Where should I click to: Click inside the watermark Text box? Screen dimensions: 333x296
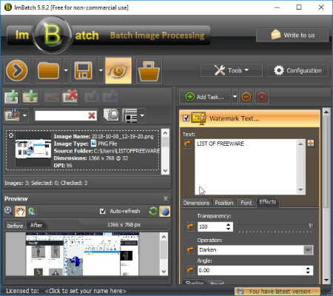click(246, 167)
